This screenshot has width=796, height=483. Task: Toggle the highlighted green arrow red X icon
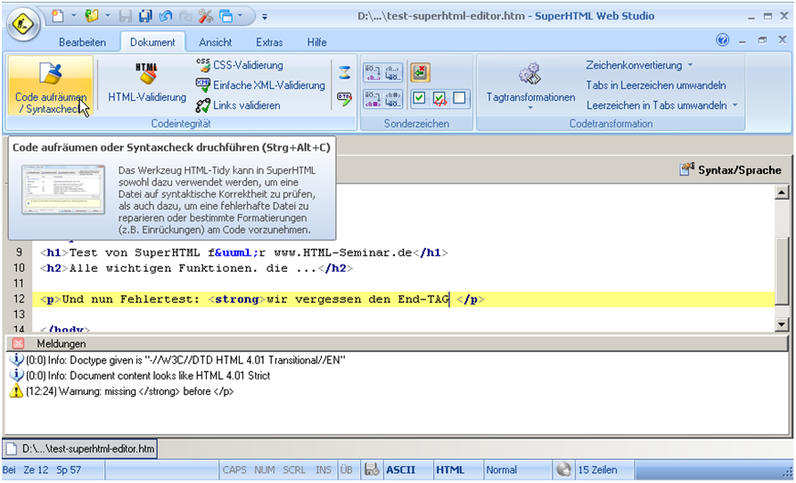pos(421,72)
